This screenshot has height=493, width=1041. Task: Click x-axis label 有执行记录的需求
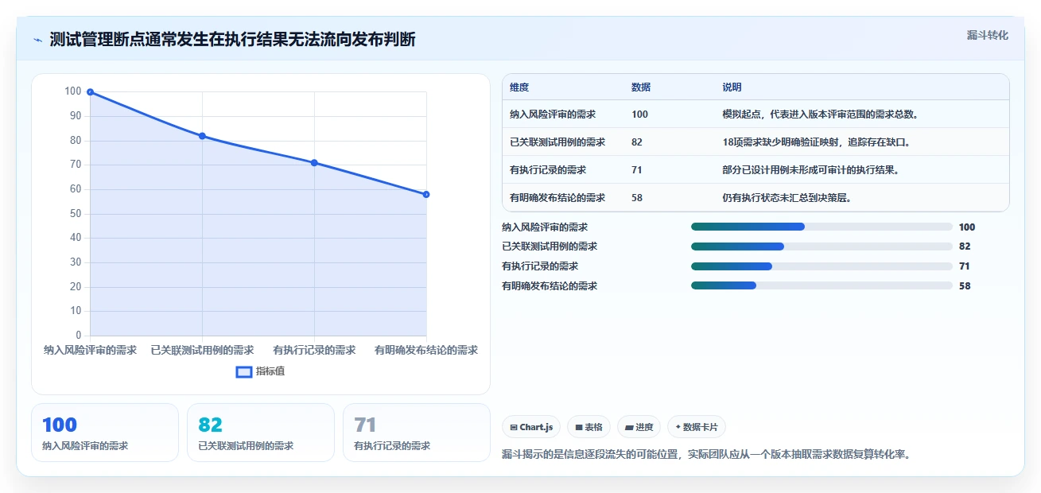(x=314, y=350)
